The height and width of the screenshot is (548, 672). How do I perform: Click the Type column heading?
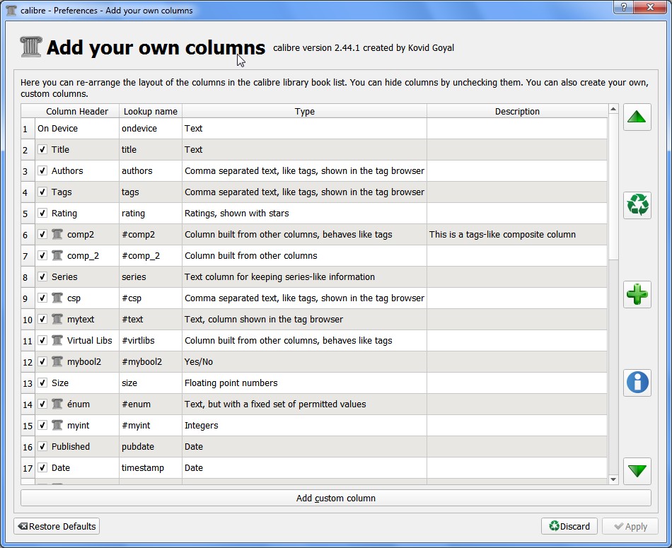pos(304,111)
